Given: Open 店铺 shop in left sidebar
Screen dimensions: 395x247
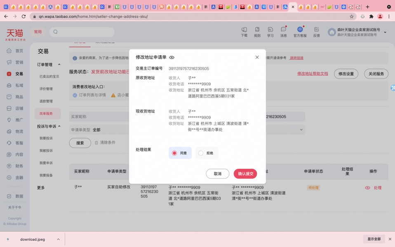Looking at the screenshot, I should (15, 108).
